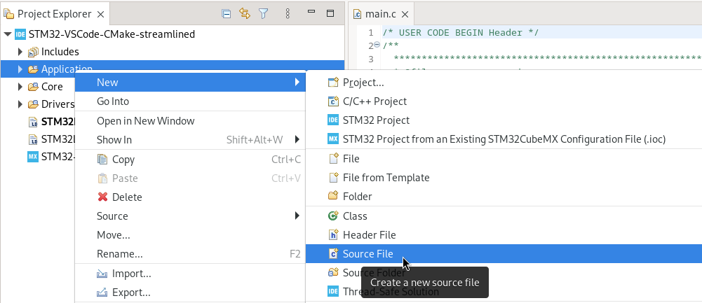Collapse the STM32-VSCode-CMake-streamlined project tree
702x303 pixels.
[x=8, y=34]
